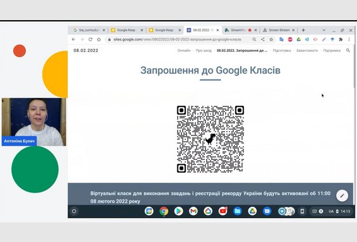The image size is (357, 242).
Task: Open the system tray clock showing 14:13
Action: 345,211
